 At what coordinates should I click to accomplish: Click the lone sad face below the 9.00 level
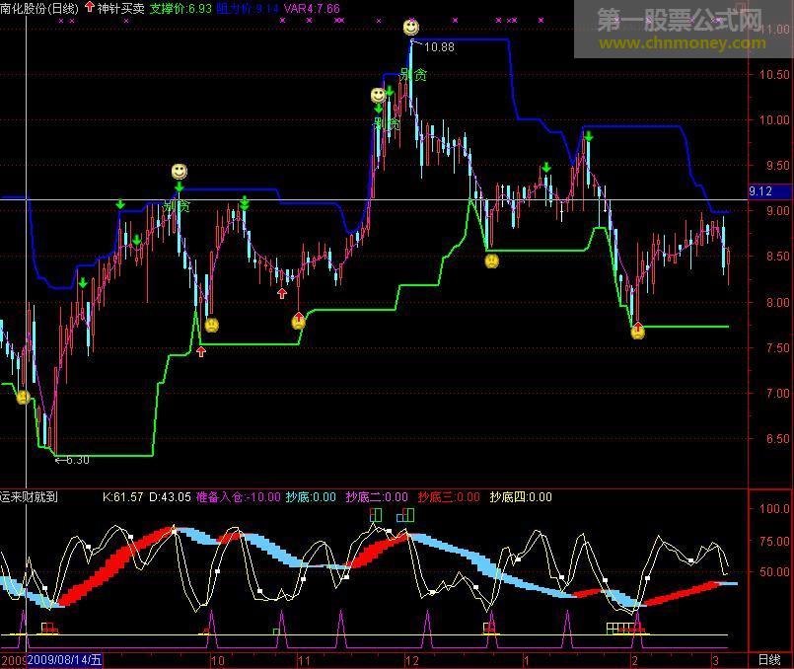coord(490,260)
